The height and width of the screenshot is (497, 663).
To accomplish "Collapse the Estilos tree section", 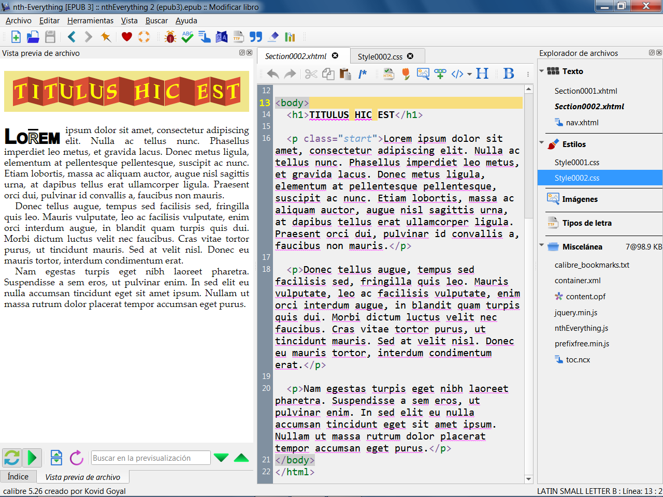I will tap(542, 143).
